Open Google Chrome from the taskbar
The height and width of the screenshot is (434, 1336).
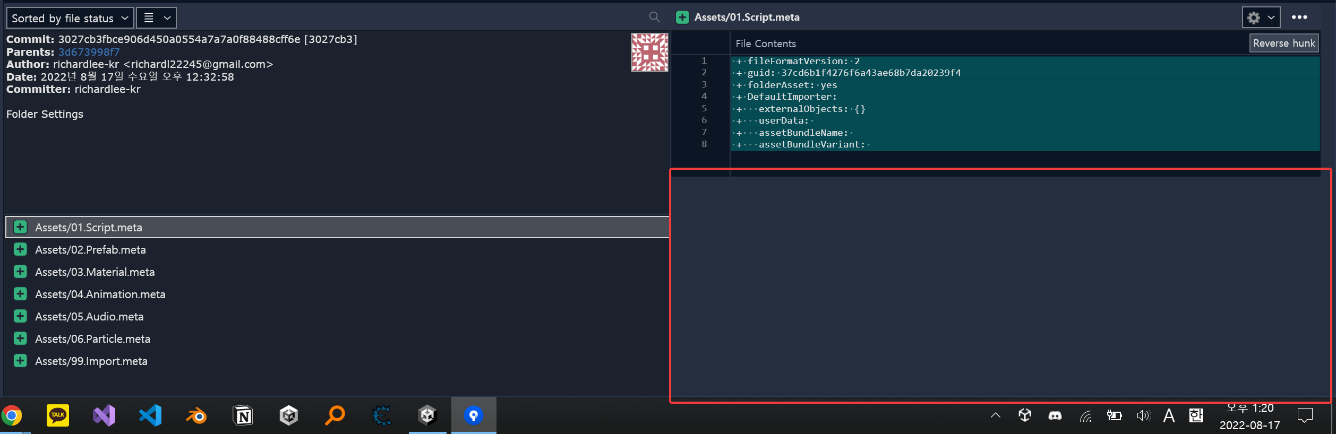pos(11,415)
